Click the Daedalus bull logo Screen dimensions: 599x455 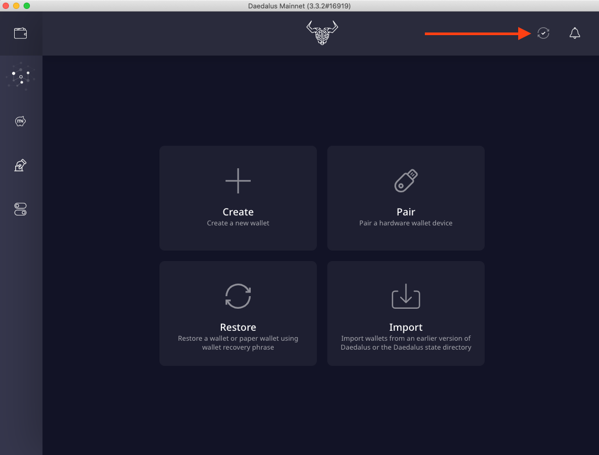tap(322, 33)
